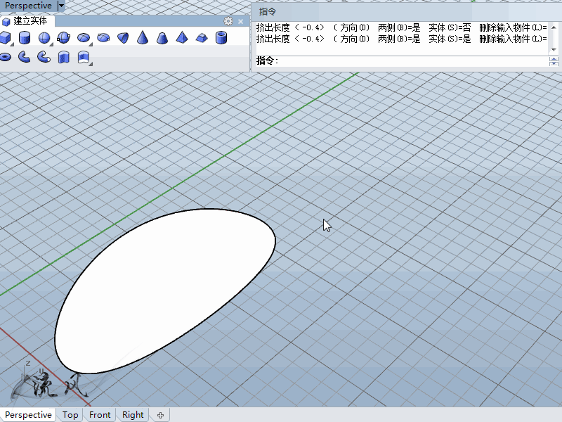The height and width of the screenshot is (422, 562).
Task: Choose the Sphere tool with point markers
Action: point(63,38)
